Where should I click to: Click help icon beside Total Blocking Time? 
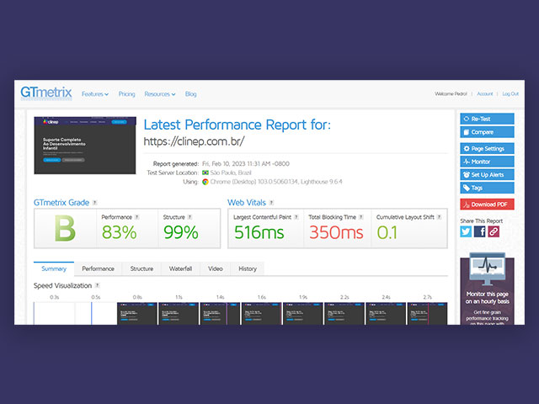[x=360, y=216]
